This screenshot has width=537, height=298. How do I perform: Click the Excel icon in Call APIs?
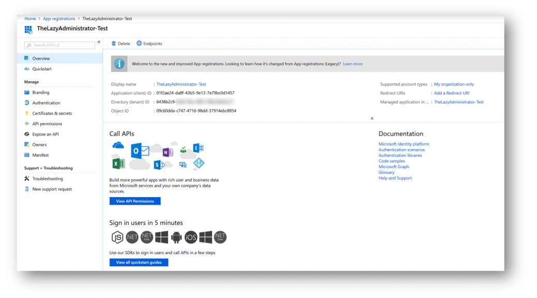click(118, 163)
